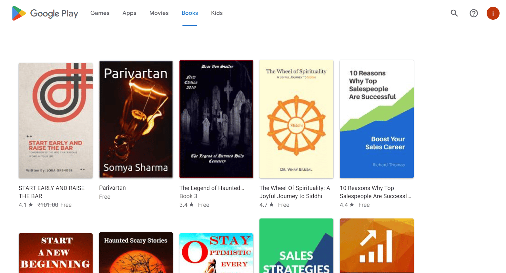Open the Parivartan book cover
This screenshot has width=506, height=273.
pyautogui.click(x=136, y=119)
